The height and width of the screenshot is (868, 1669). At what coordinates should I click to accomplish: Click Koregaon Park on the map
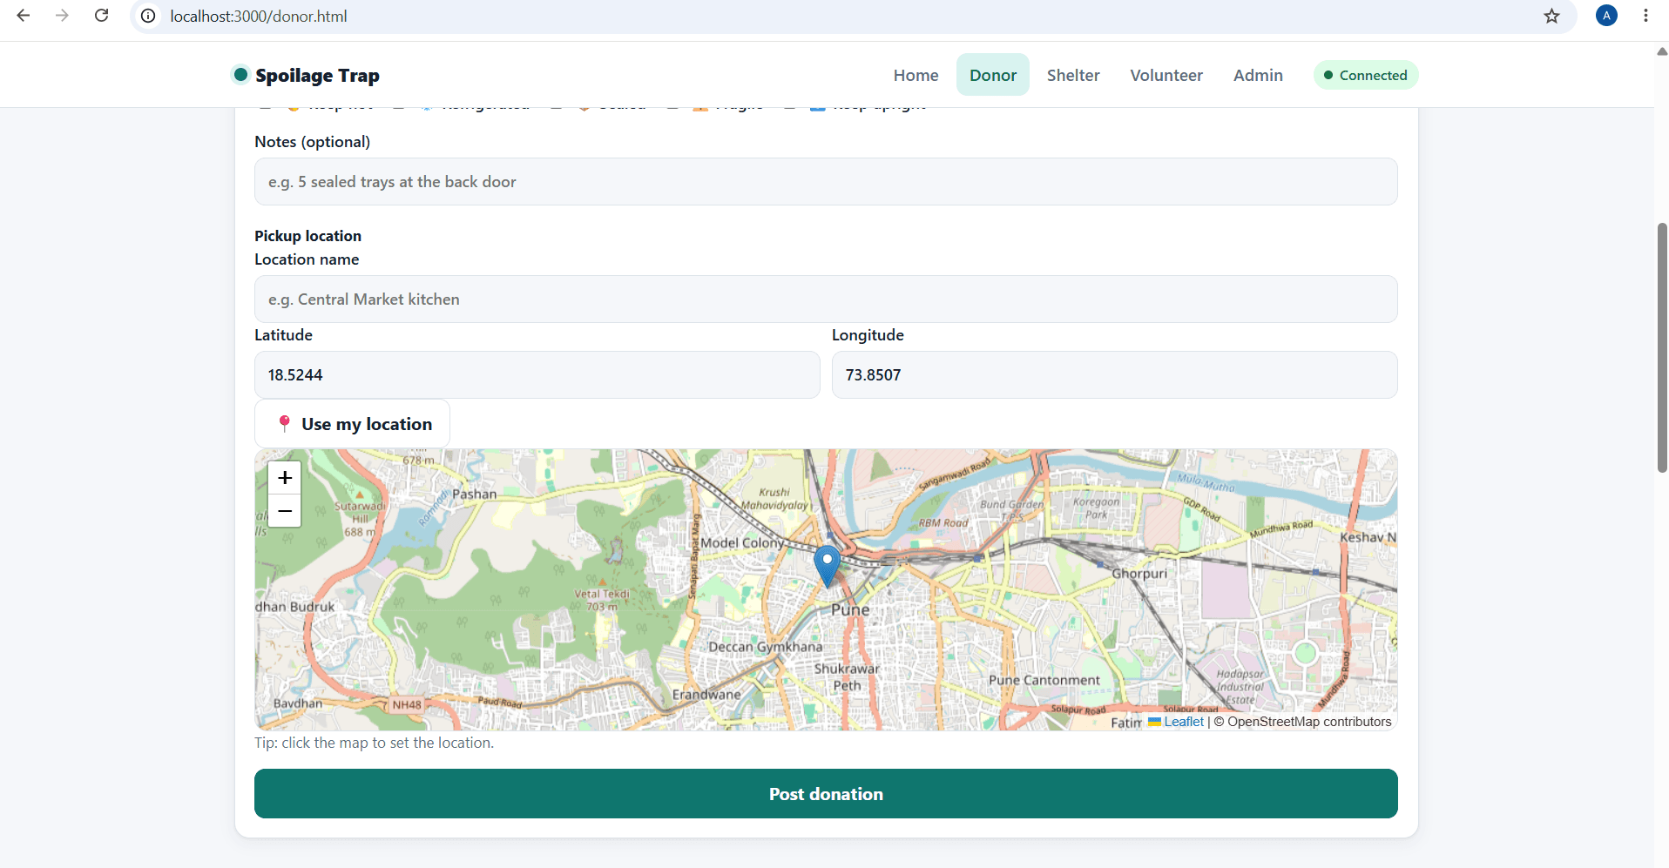pos(1097,508)
